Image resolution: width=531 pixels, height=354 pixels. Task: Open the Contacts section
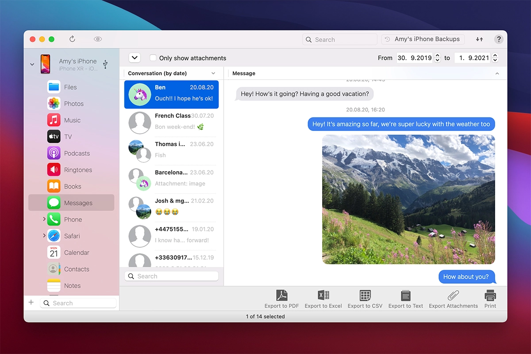[x=77, y=269]
